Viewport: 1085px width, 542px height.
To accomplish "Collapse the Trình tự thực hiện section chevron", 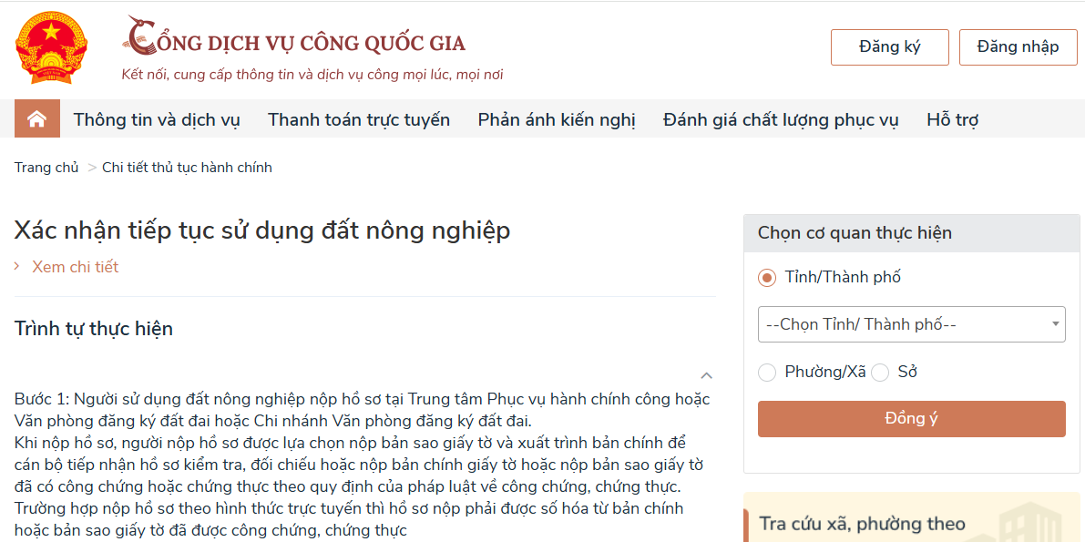I will point(706,375).
